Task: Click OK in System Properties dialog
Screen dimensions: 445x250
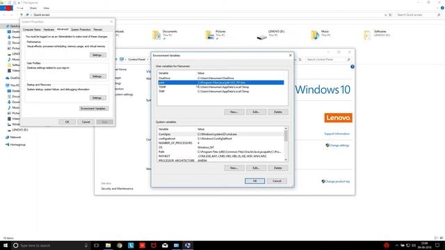Action: [67, 122]
